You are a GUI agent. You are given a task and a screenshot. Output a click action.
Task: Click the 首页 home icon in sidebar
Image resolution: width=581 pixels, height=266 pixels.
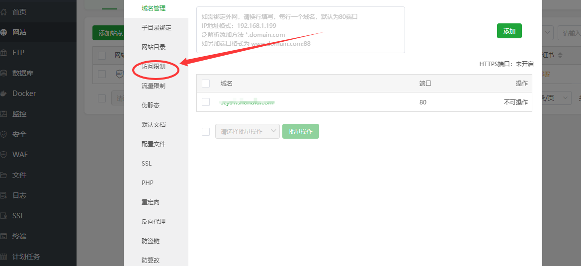[x=4, y=12]
